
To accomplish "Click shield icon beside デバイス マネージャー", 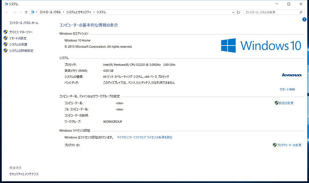I will tap(5, 32).
